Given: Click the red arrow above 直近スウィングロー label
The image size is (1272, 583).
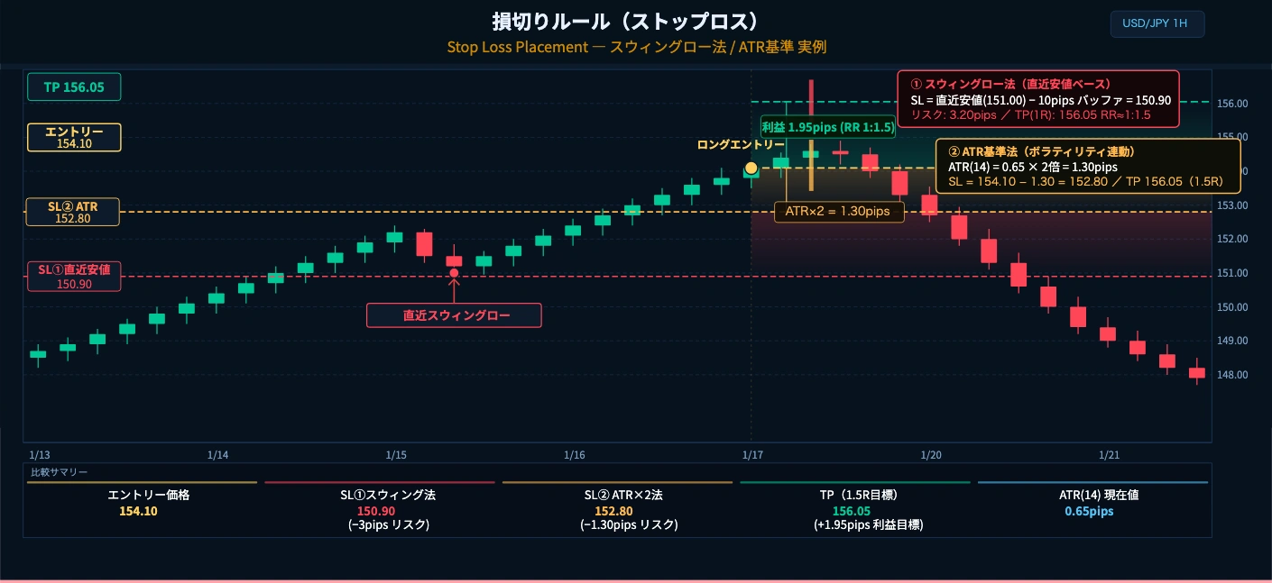Looking at the screenshot, I should 454,290.
